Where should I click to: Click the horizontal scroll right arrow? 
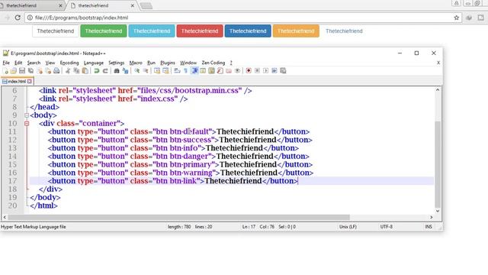tap(432, 217)
